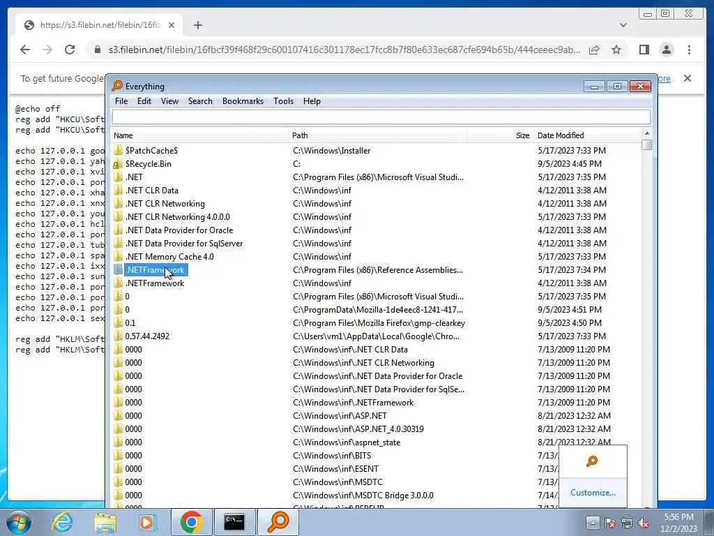The image size is (714, 536).
Task: Open the Chrome profile avatar
Action: (667, 50)
